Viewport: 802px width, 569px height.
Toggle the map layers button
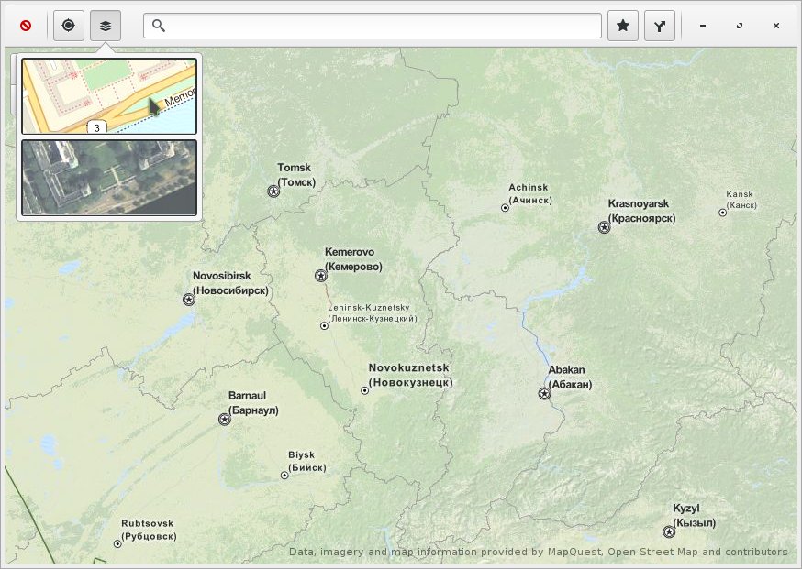click(106, 26)
